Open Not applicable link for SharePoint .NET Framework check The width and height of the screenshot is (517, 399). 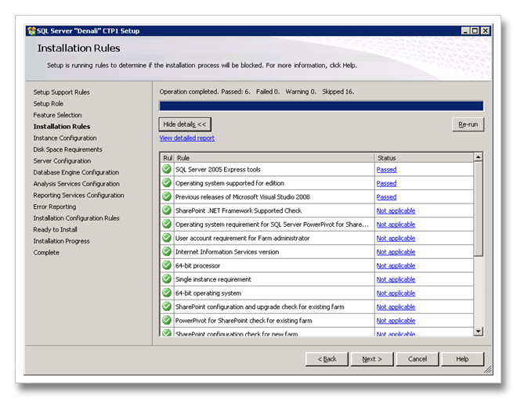[396, 210]
